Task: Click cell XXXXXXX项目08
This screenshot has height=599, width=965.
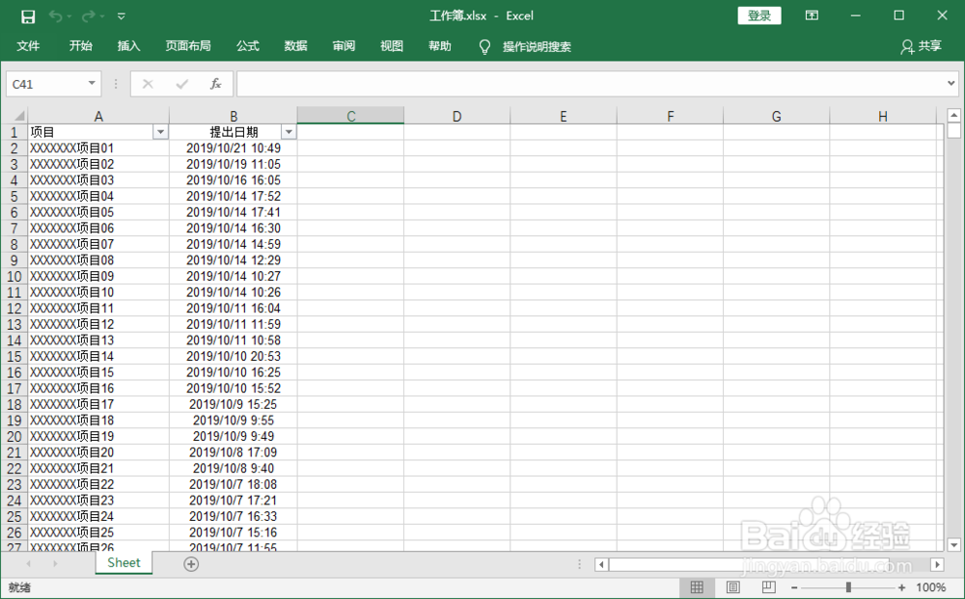Action: (x=98, y=260)
